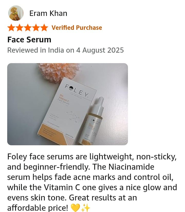Image resolution: width=185 pixels, height=212 pixels.
Task: Click the fifth (last) rating star
Action: 44,28
